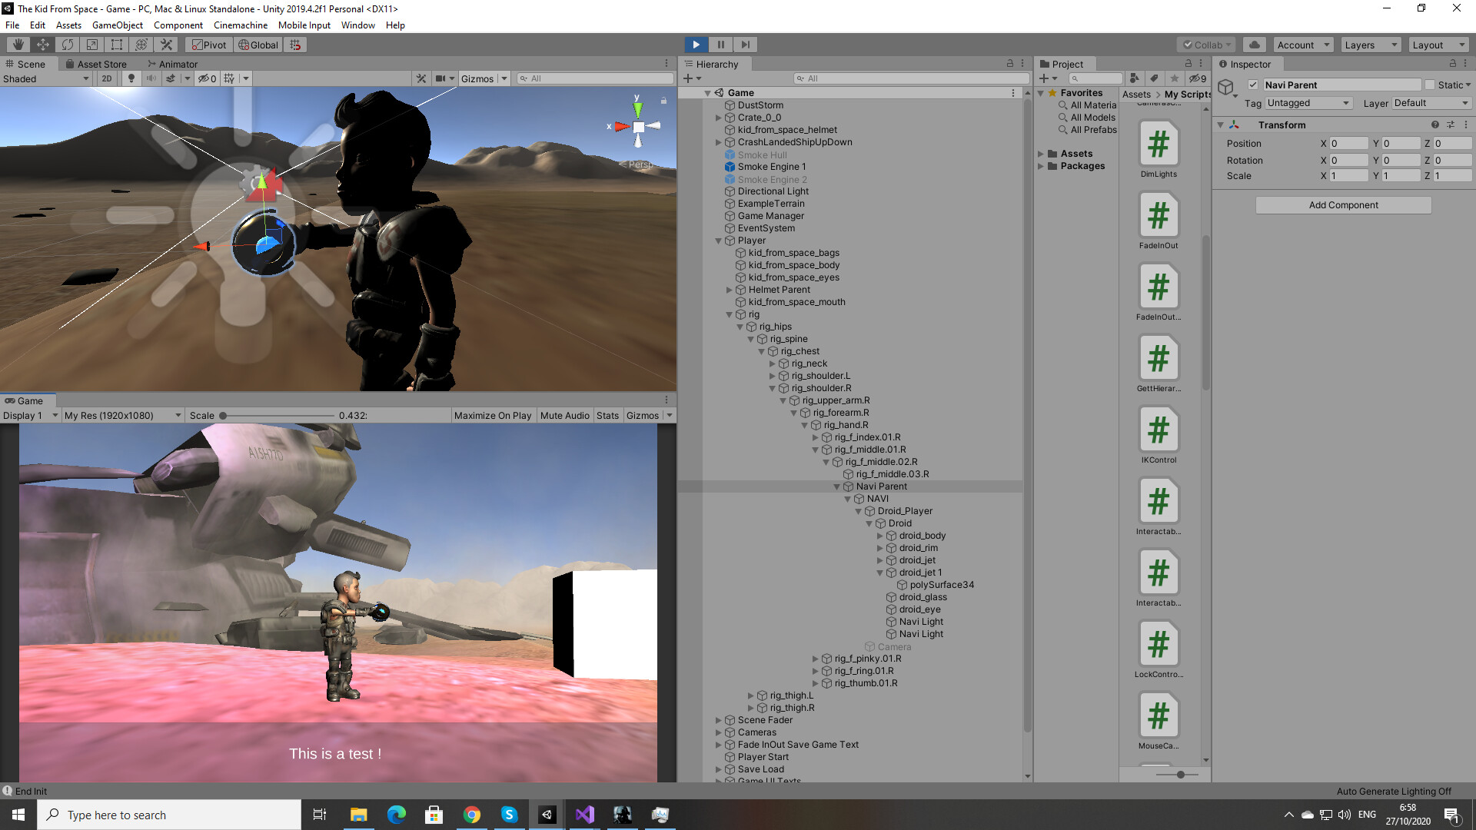The height and width of the screenshot is (830, 1476).
Task: Click the Add Component button
Action: click(x=1343, y=205)
